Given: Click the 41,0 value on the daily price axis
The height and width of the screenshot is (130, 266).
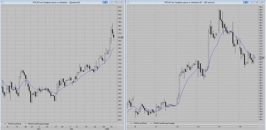Looking at the screenshot, I should point(120,7).
